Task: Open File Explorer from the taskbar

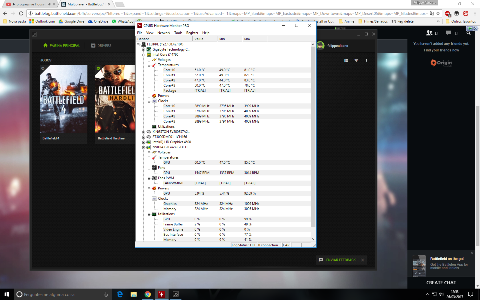Action: click(134, 294)
